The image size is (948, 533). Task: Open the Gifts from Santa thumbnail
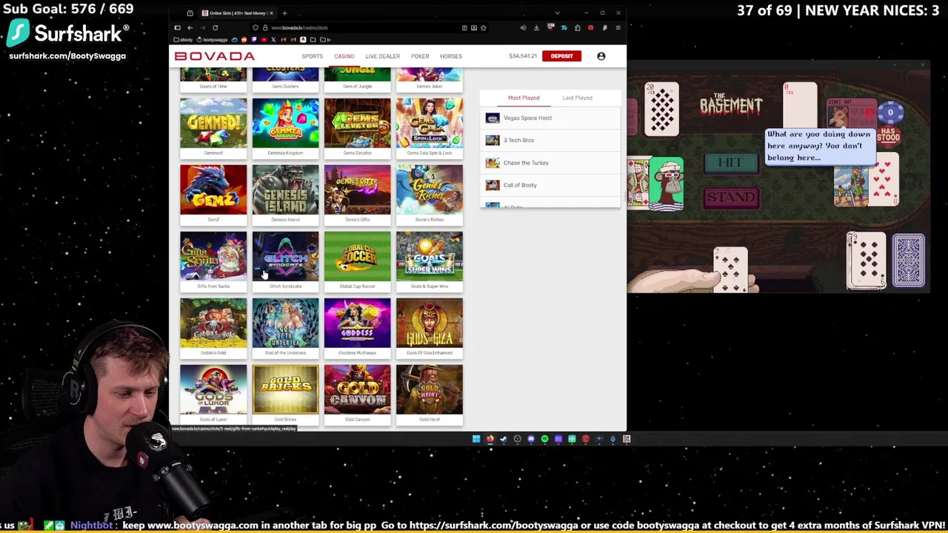(x=213, y=257)
